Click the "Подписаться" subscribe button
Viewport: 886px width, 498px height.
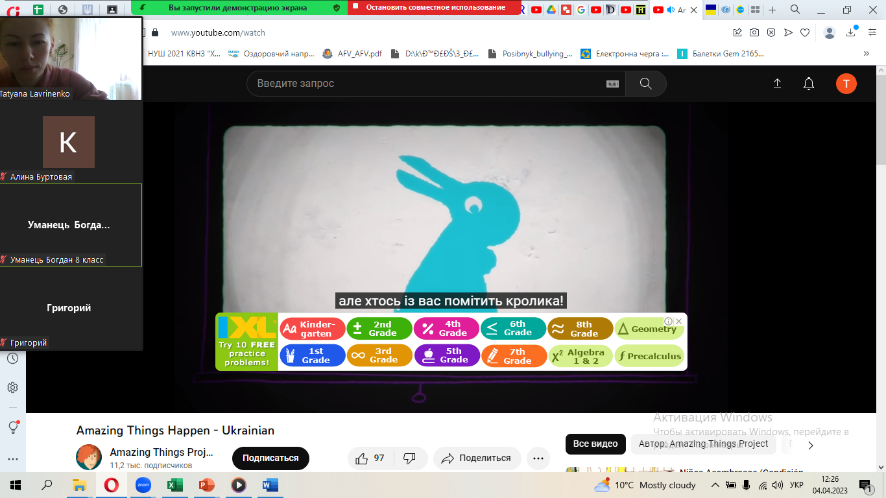pos(270,458)
